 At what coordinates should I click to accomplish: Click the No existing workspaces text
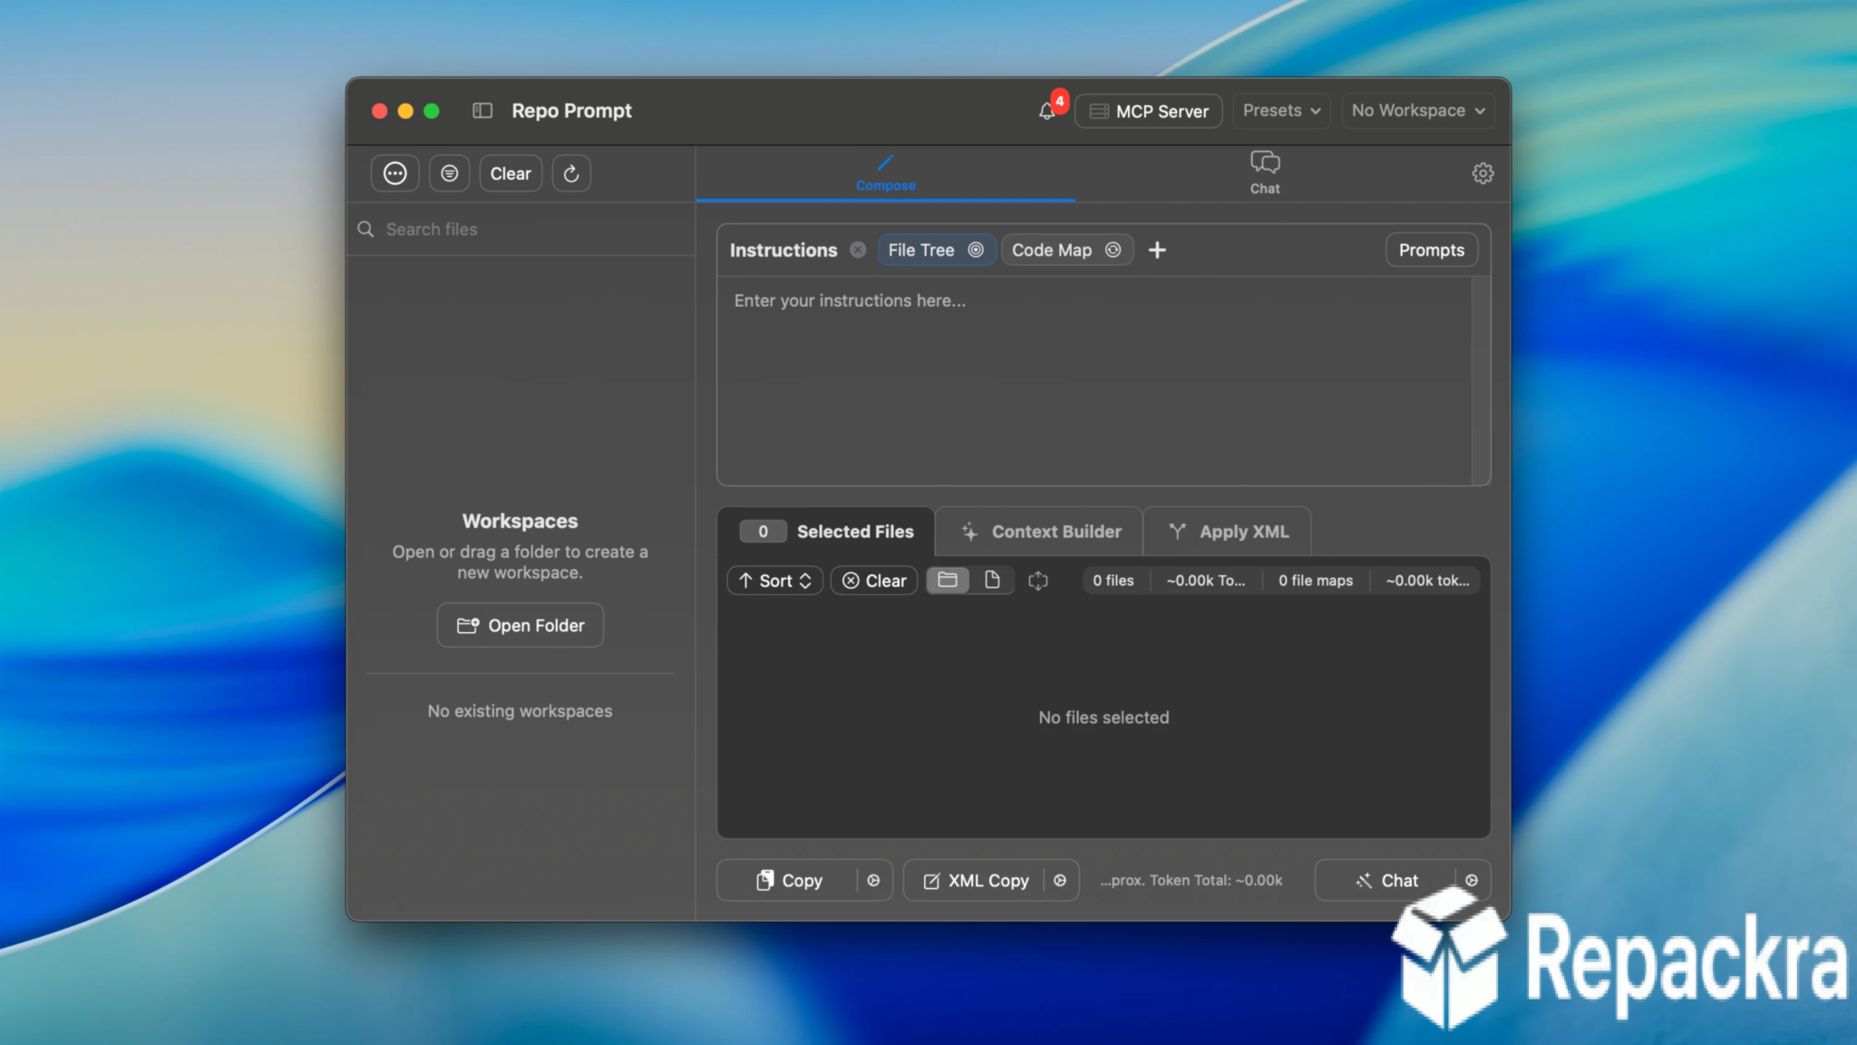pos(520,711)
